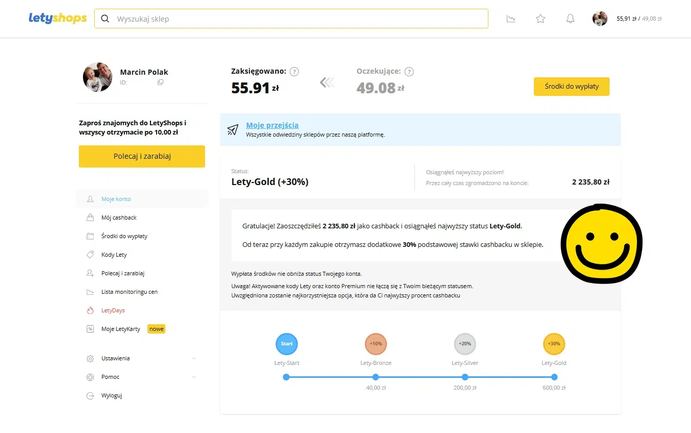
Task: Expand Pomoc with its chevron
Action: click(194, 377)
